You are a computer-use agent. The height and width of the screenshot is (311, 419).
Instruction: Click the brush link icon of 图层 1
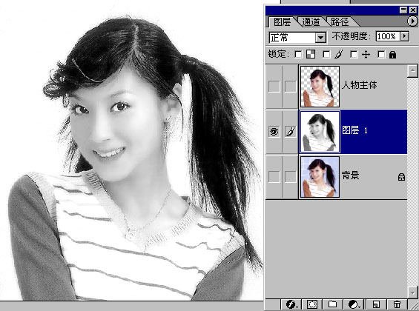pyautogui.click(x=291, y=132)
